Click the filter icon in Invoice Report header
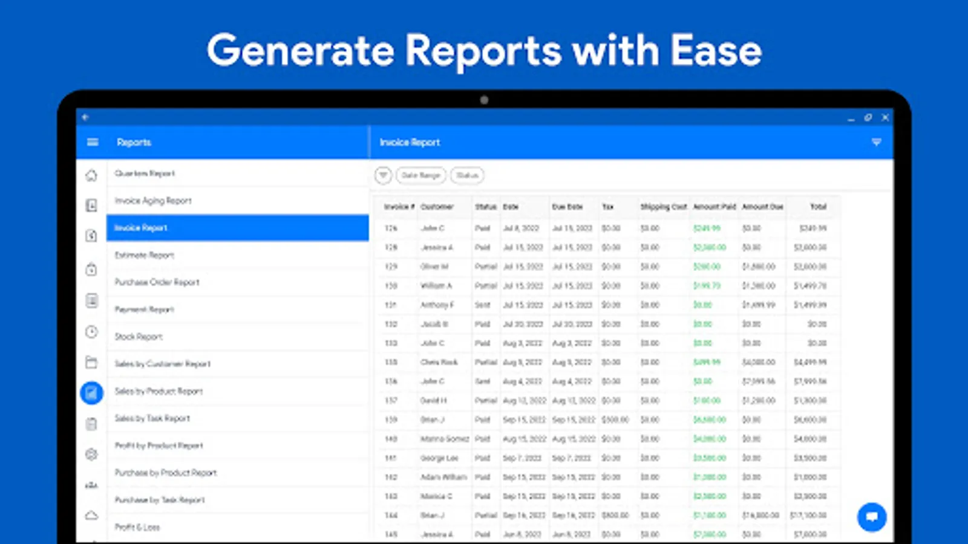Image resolution: width=968 pixels, height=544 pixels. point(876,142)
